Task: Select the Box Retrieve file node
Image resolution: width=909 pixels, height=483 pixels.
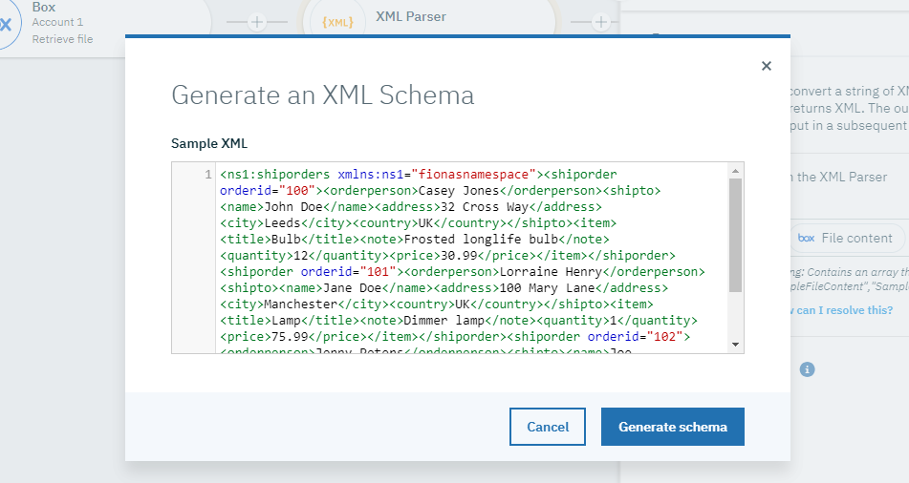Action: (x=63, y=39)
